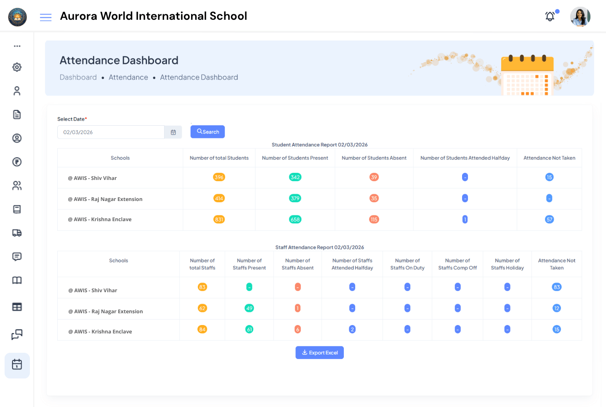Select the Fees rupee icon

tap(17, 162)
